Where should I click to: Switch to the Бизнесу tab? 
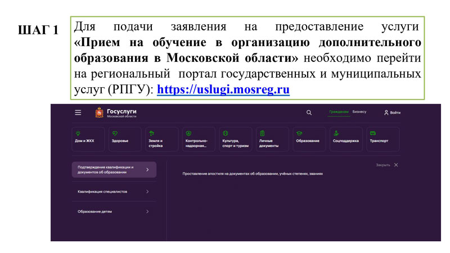coord(359,112)
